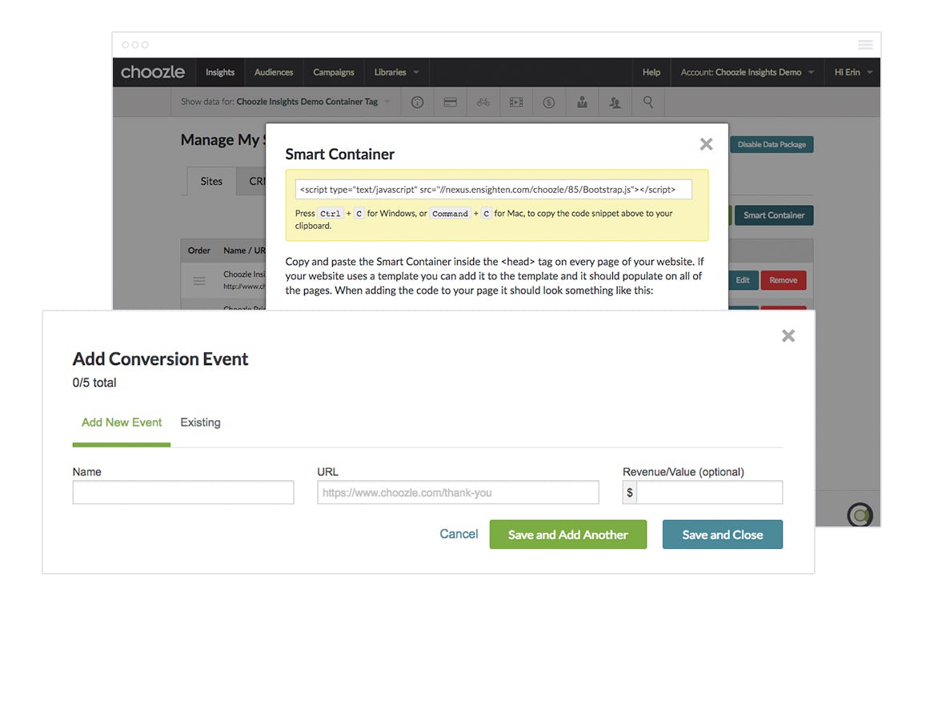Click the URL input field
Screen dimensions: 926x717
458,492
